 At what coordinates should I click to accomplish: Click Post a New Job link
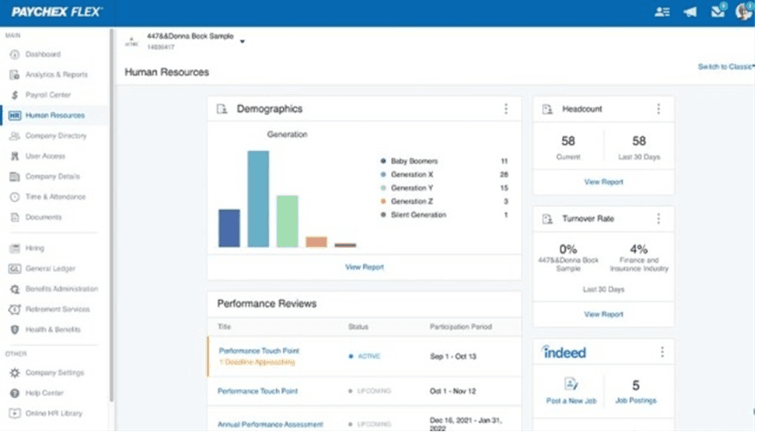[x=571, y=401]
